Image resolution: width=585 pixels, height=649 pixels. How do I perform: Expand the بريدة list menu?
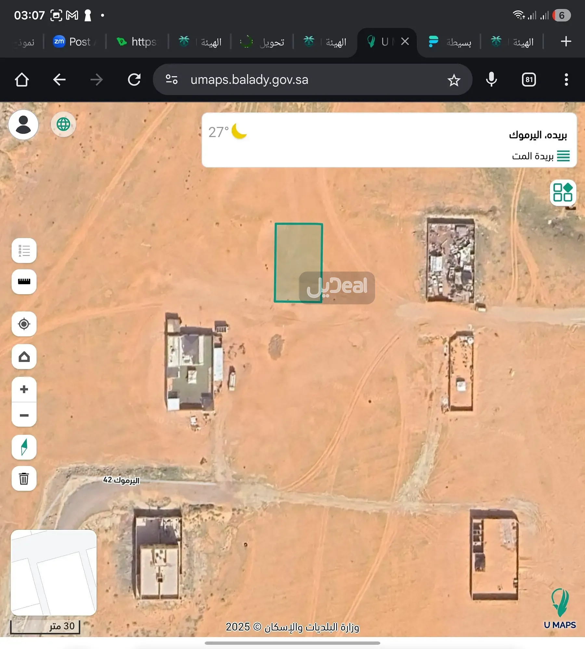[x=563, y=156]
